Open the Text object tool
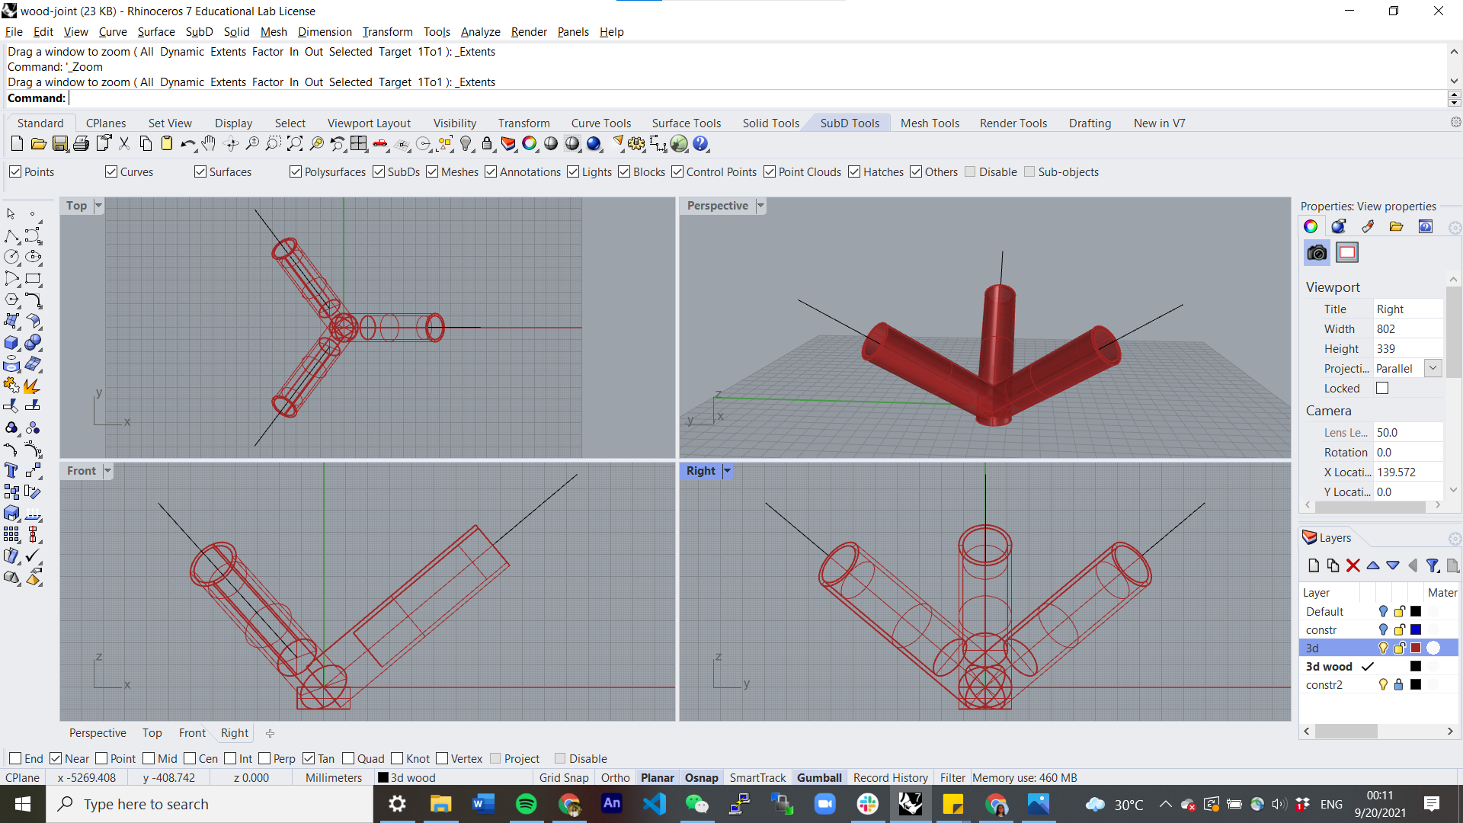Image resolution: width=1463 pixels, height=823 pixels. [x=11, y=470]
